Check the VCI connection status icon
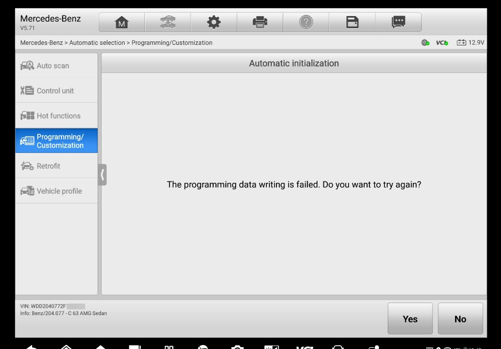Screen dimensions: 501x349 (442, 43)
